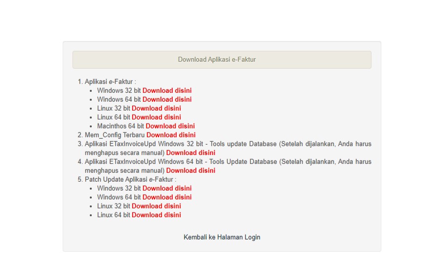
Task: Download Patch Update for Linux 64 bit
Action: tap(156, 215)
